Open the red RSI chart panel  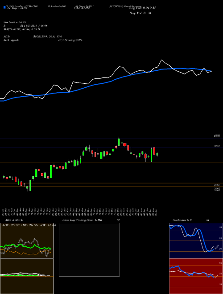pos(196,276)
